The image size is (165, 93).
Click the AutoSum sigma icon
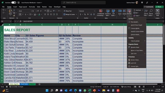[134, 10]
